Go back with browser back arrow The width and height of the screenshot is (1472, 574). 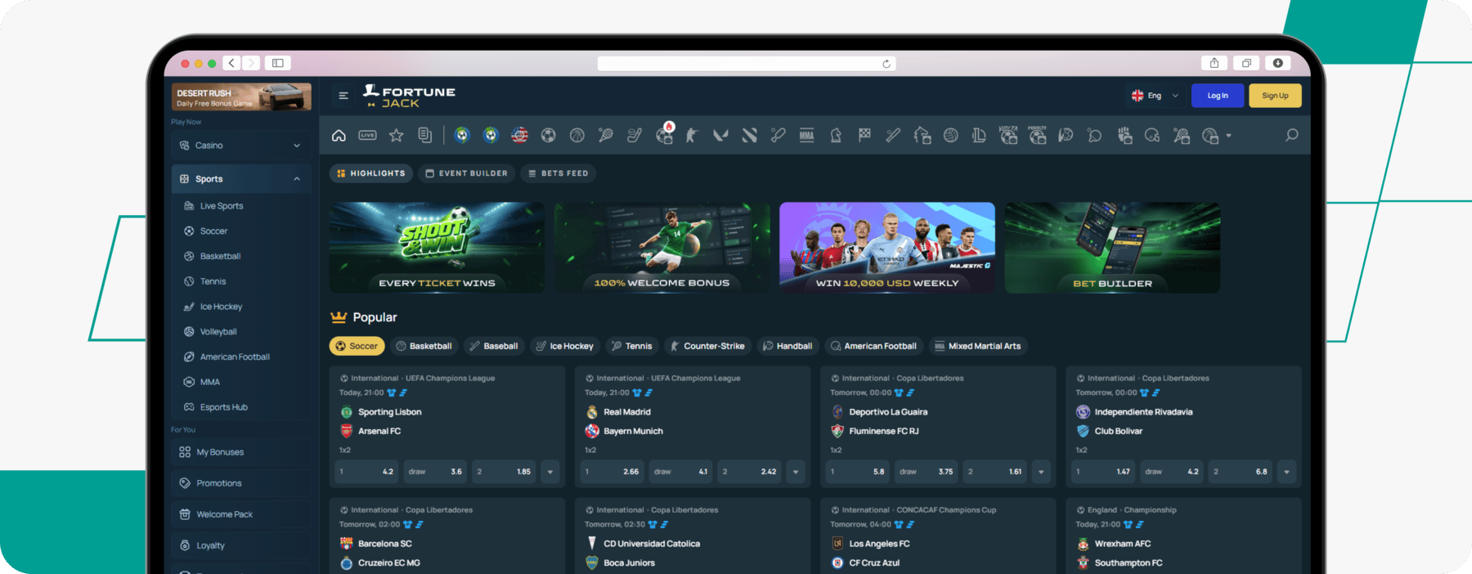(231, 63)
